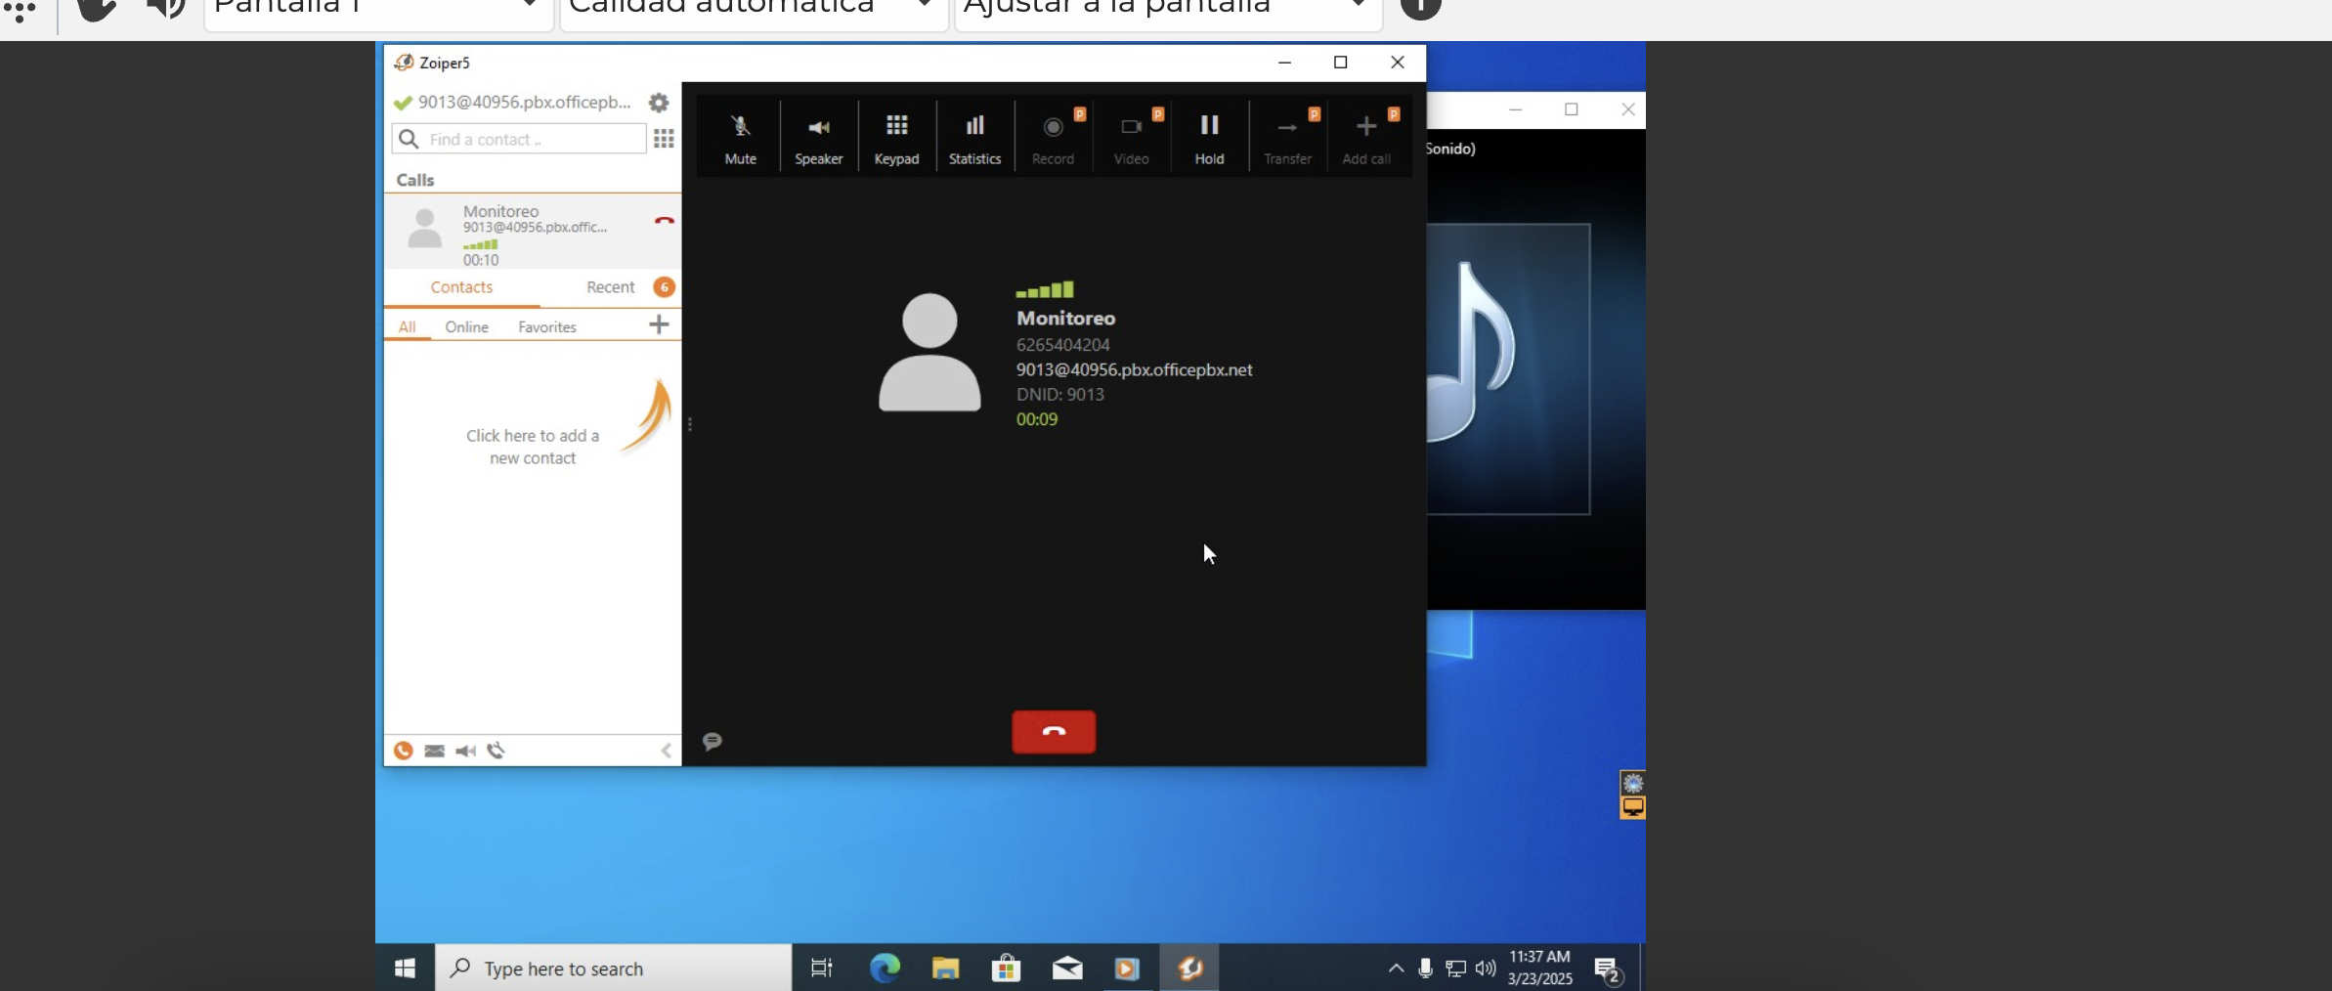Click the gear icon at desktop right edge
The image size is (2332, 991).
1632,784
